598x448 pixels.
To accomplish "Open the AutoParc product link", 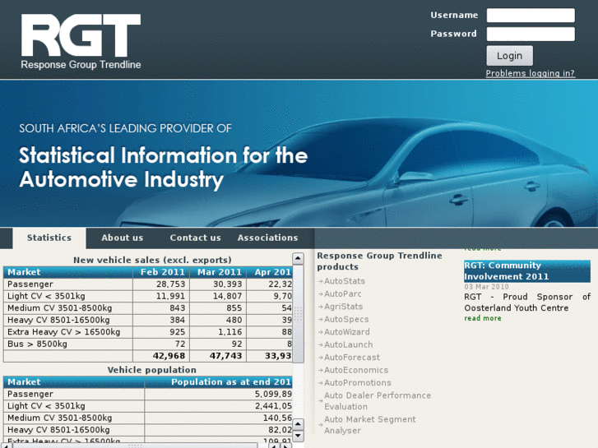I will tap(342, 293).
